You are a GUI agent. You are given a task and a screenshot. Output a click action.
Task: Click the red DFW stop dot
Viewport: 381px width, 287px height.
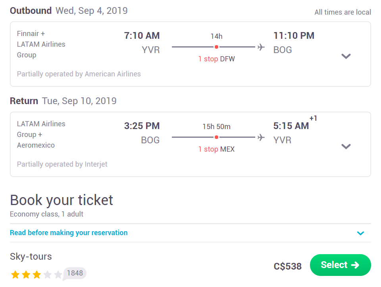tap(216, 47)
